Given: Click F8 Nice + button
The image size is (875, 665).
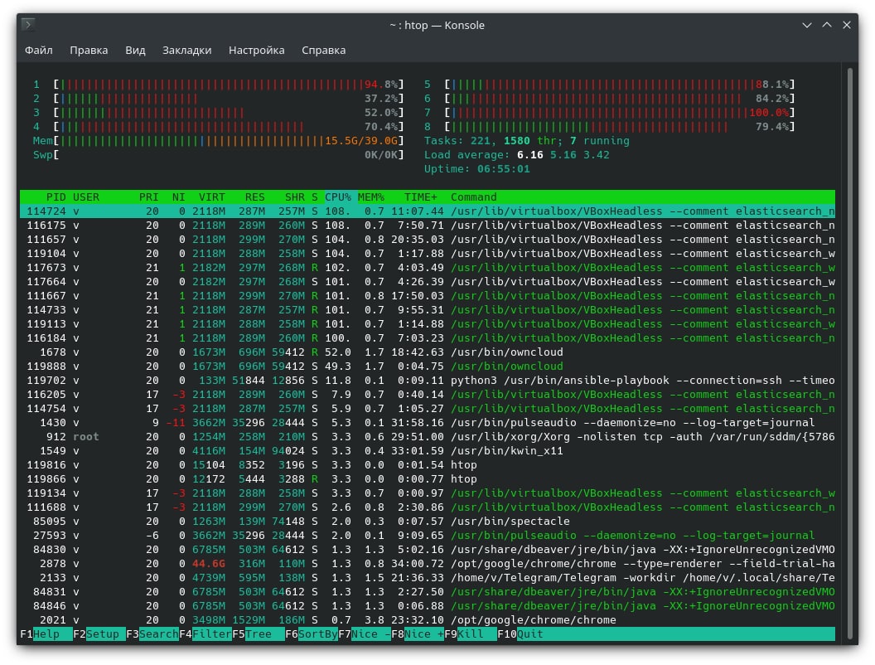Looking at the screenshot, I should pos(418,634).
